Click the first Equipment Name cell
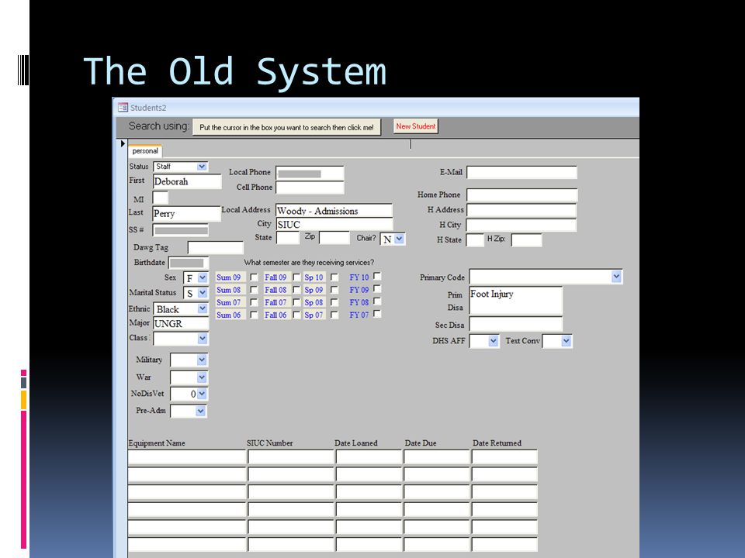The width and height of the screenshot is (745, 558). click(187, 456)
